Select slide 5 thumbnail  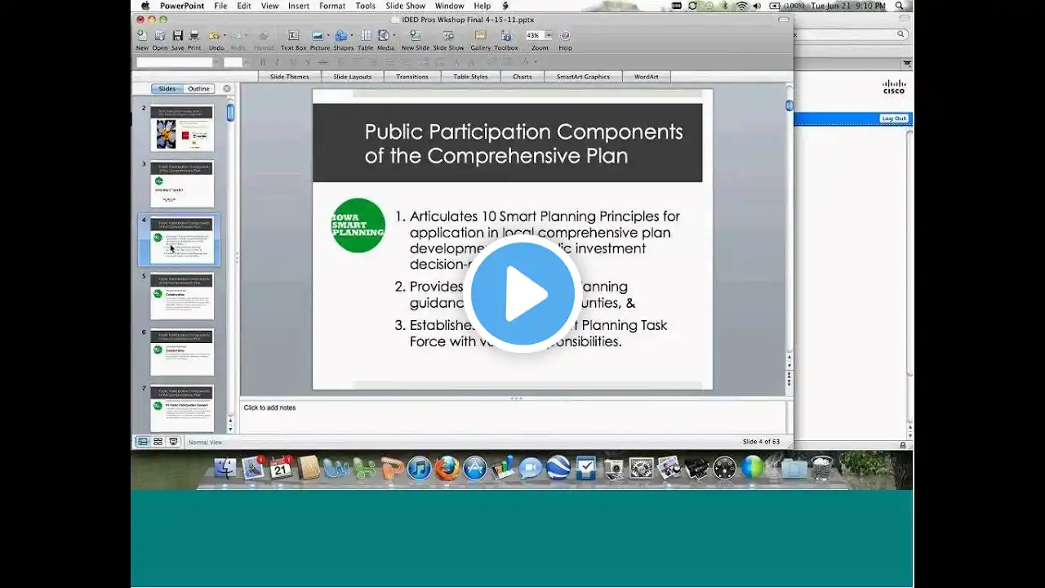click(181, 296)
